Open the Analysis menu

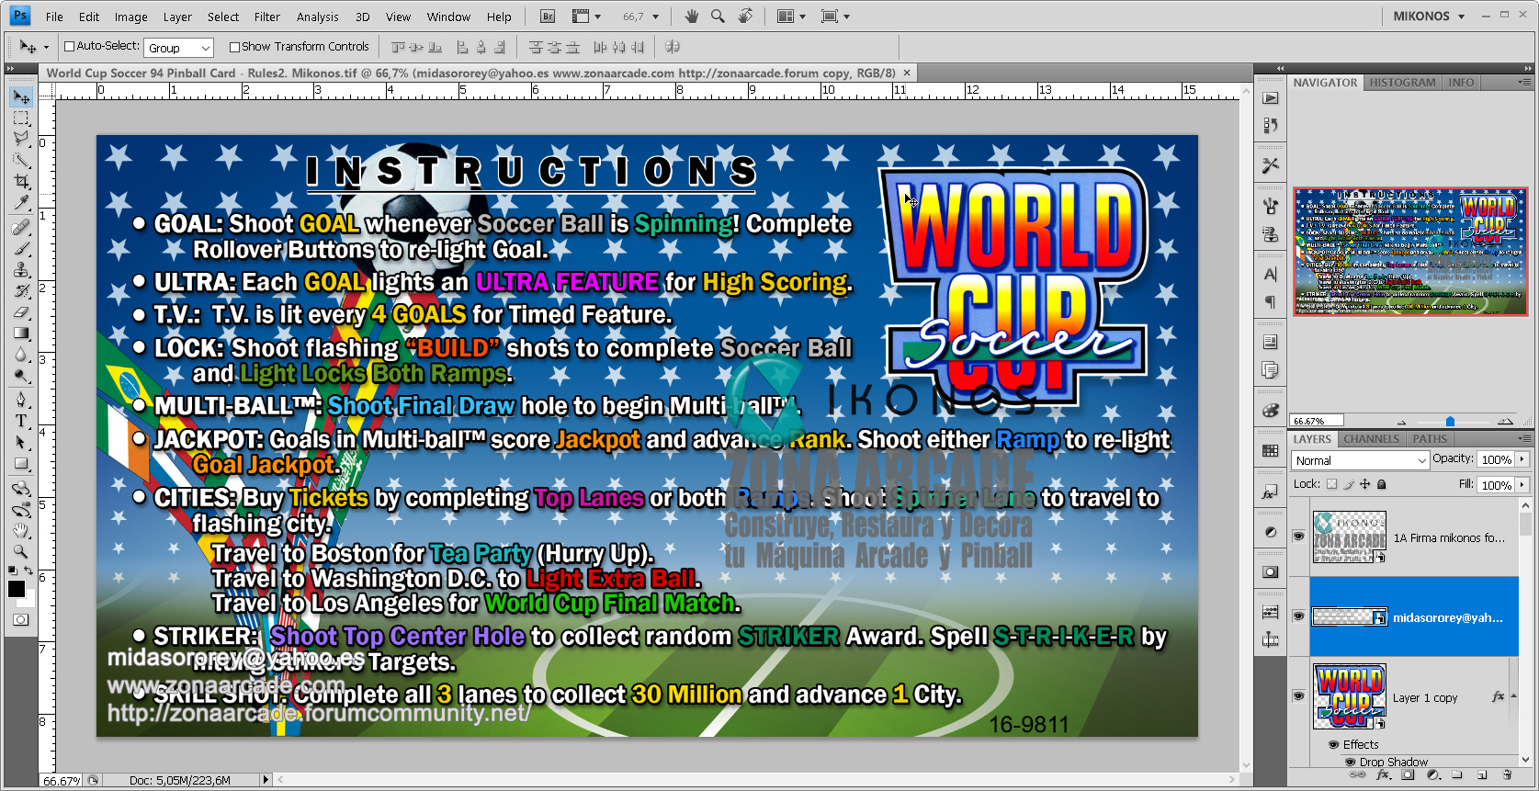(318, 17)
